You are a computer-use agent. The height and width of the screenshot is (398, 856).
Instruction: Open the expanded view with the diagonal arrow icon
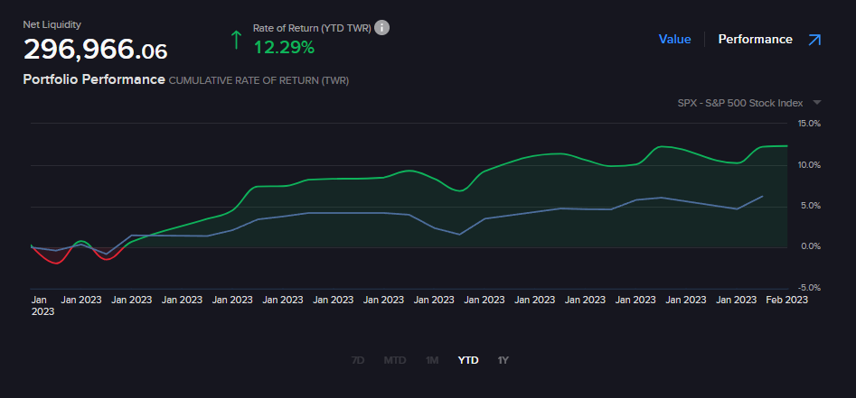pos(814,40)
